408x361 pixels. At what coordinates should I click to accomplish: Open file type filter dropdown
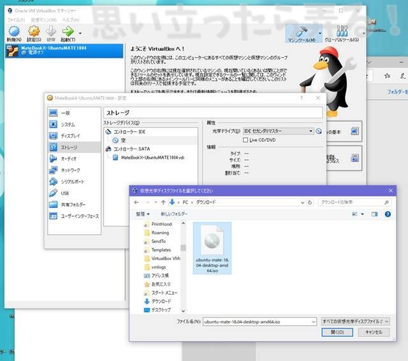pos(355,321)
